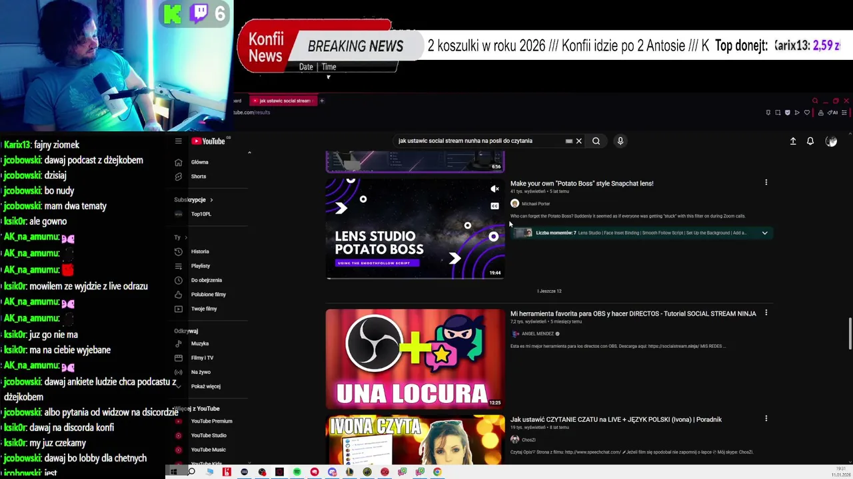The height and width of the screenshot is (479, 853).
Task: Unmute the Potato Boss video preview
Action: (x=494, y=190)
